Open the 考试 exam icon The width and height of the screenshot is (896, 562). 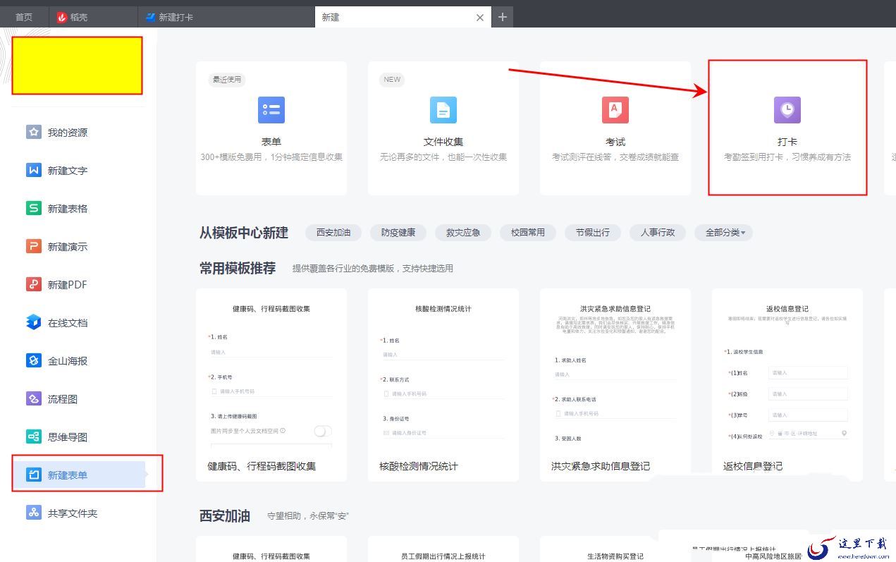click(x=615, y=110)
